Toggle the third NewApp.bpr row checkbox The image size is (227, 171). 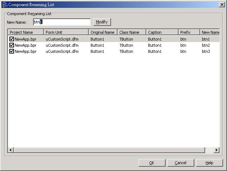(12, 51)
